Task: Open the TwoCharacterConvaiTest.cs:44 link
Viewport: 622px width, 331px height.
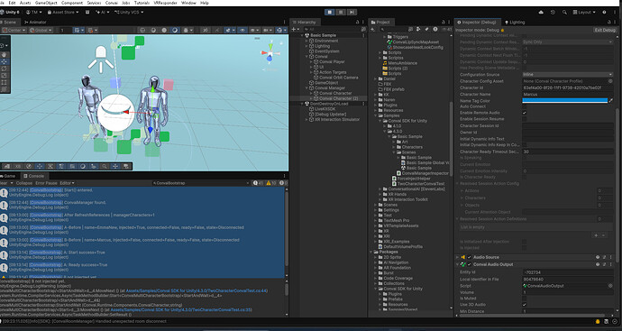Action: [197, 291]
